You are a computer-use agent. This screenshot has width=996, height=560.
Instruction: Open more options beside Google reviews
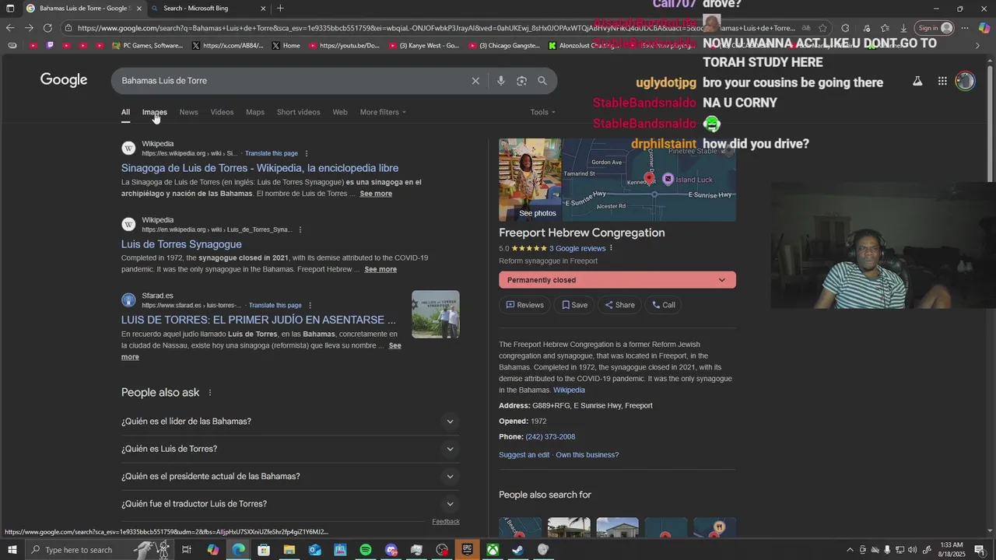click(x=611, y=248)
